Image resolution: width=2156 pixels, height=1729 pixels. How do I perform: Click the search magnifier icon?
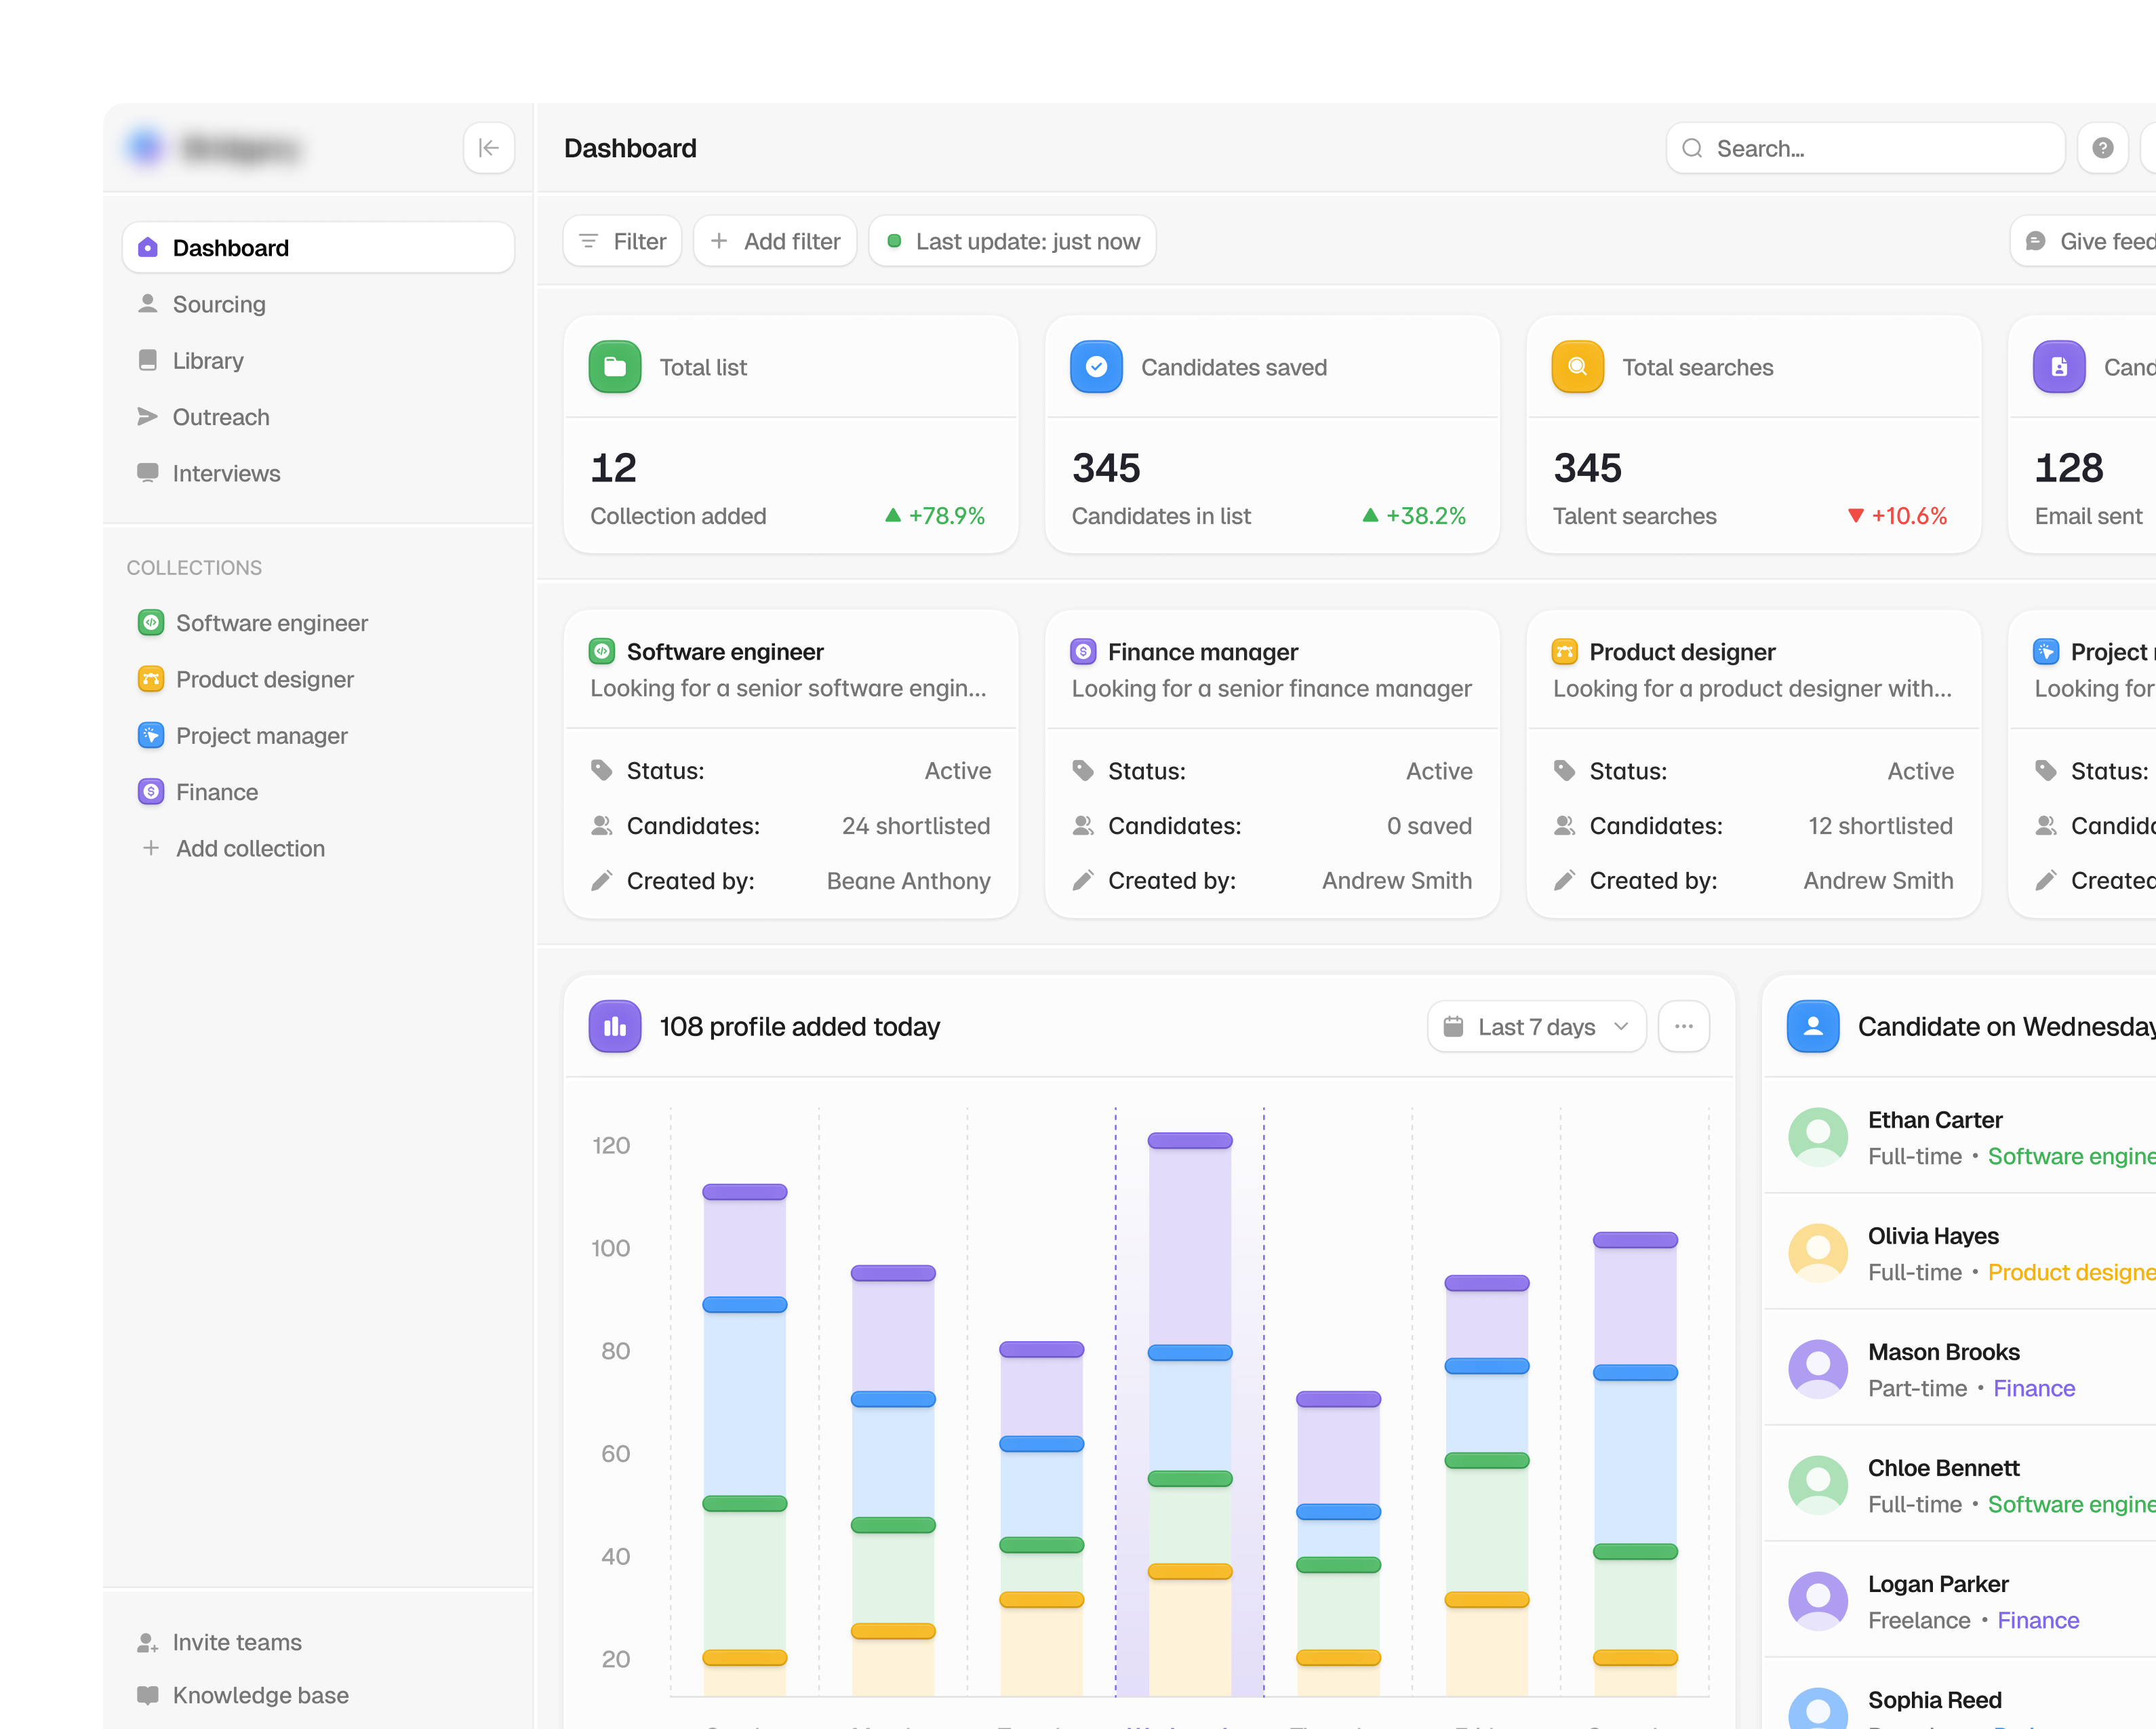coord(1692,149)
